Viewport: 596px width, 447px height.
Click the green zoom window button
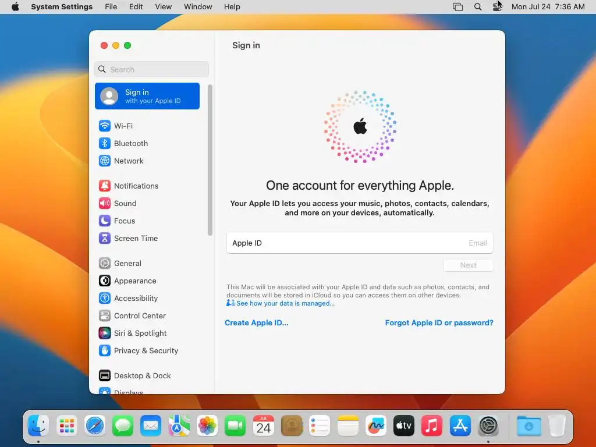click(127, 45)
